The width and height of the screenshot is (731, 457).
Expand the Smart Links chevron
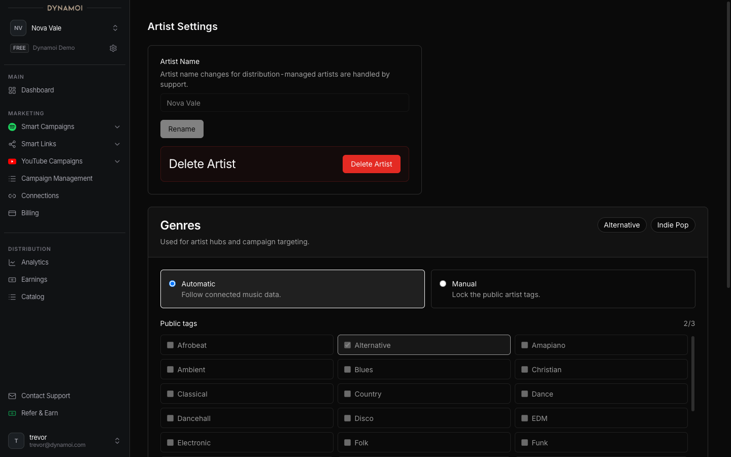(117, 144)
